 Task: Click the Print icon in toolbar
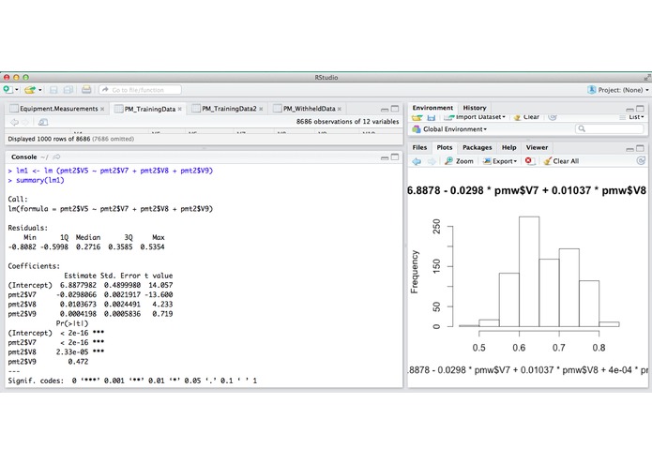[86, 89]
